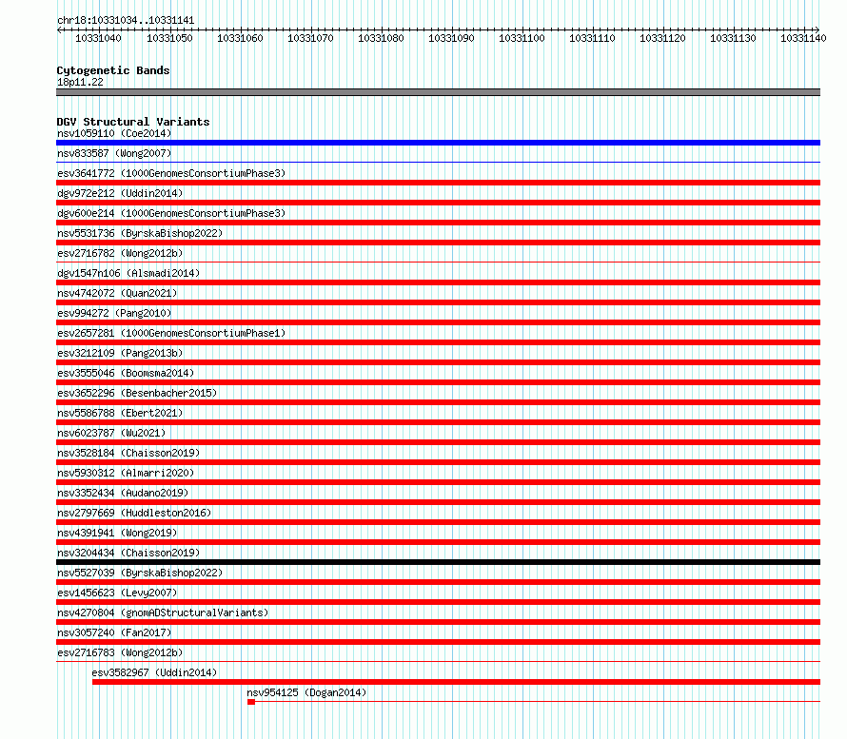Click the red bar under esv3582967
This screenshot has height=739, width=847.
point(457,682)
